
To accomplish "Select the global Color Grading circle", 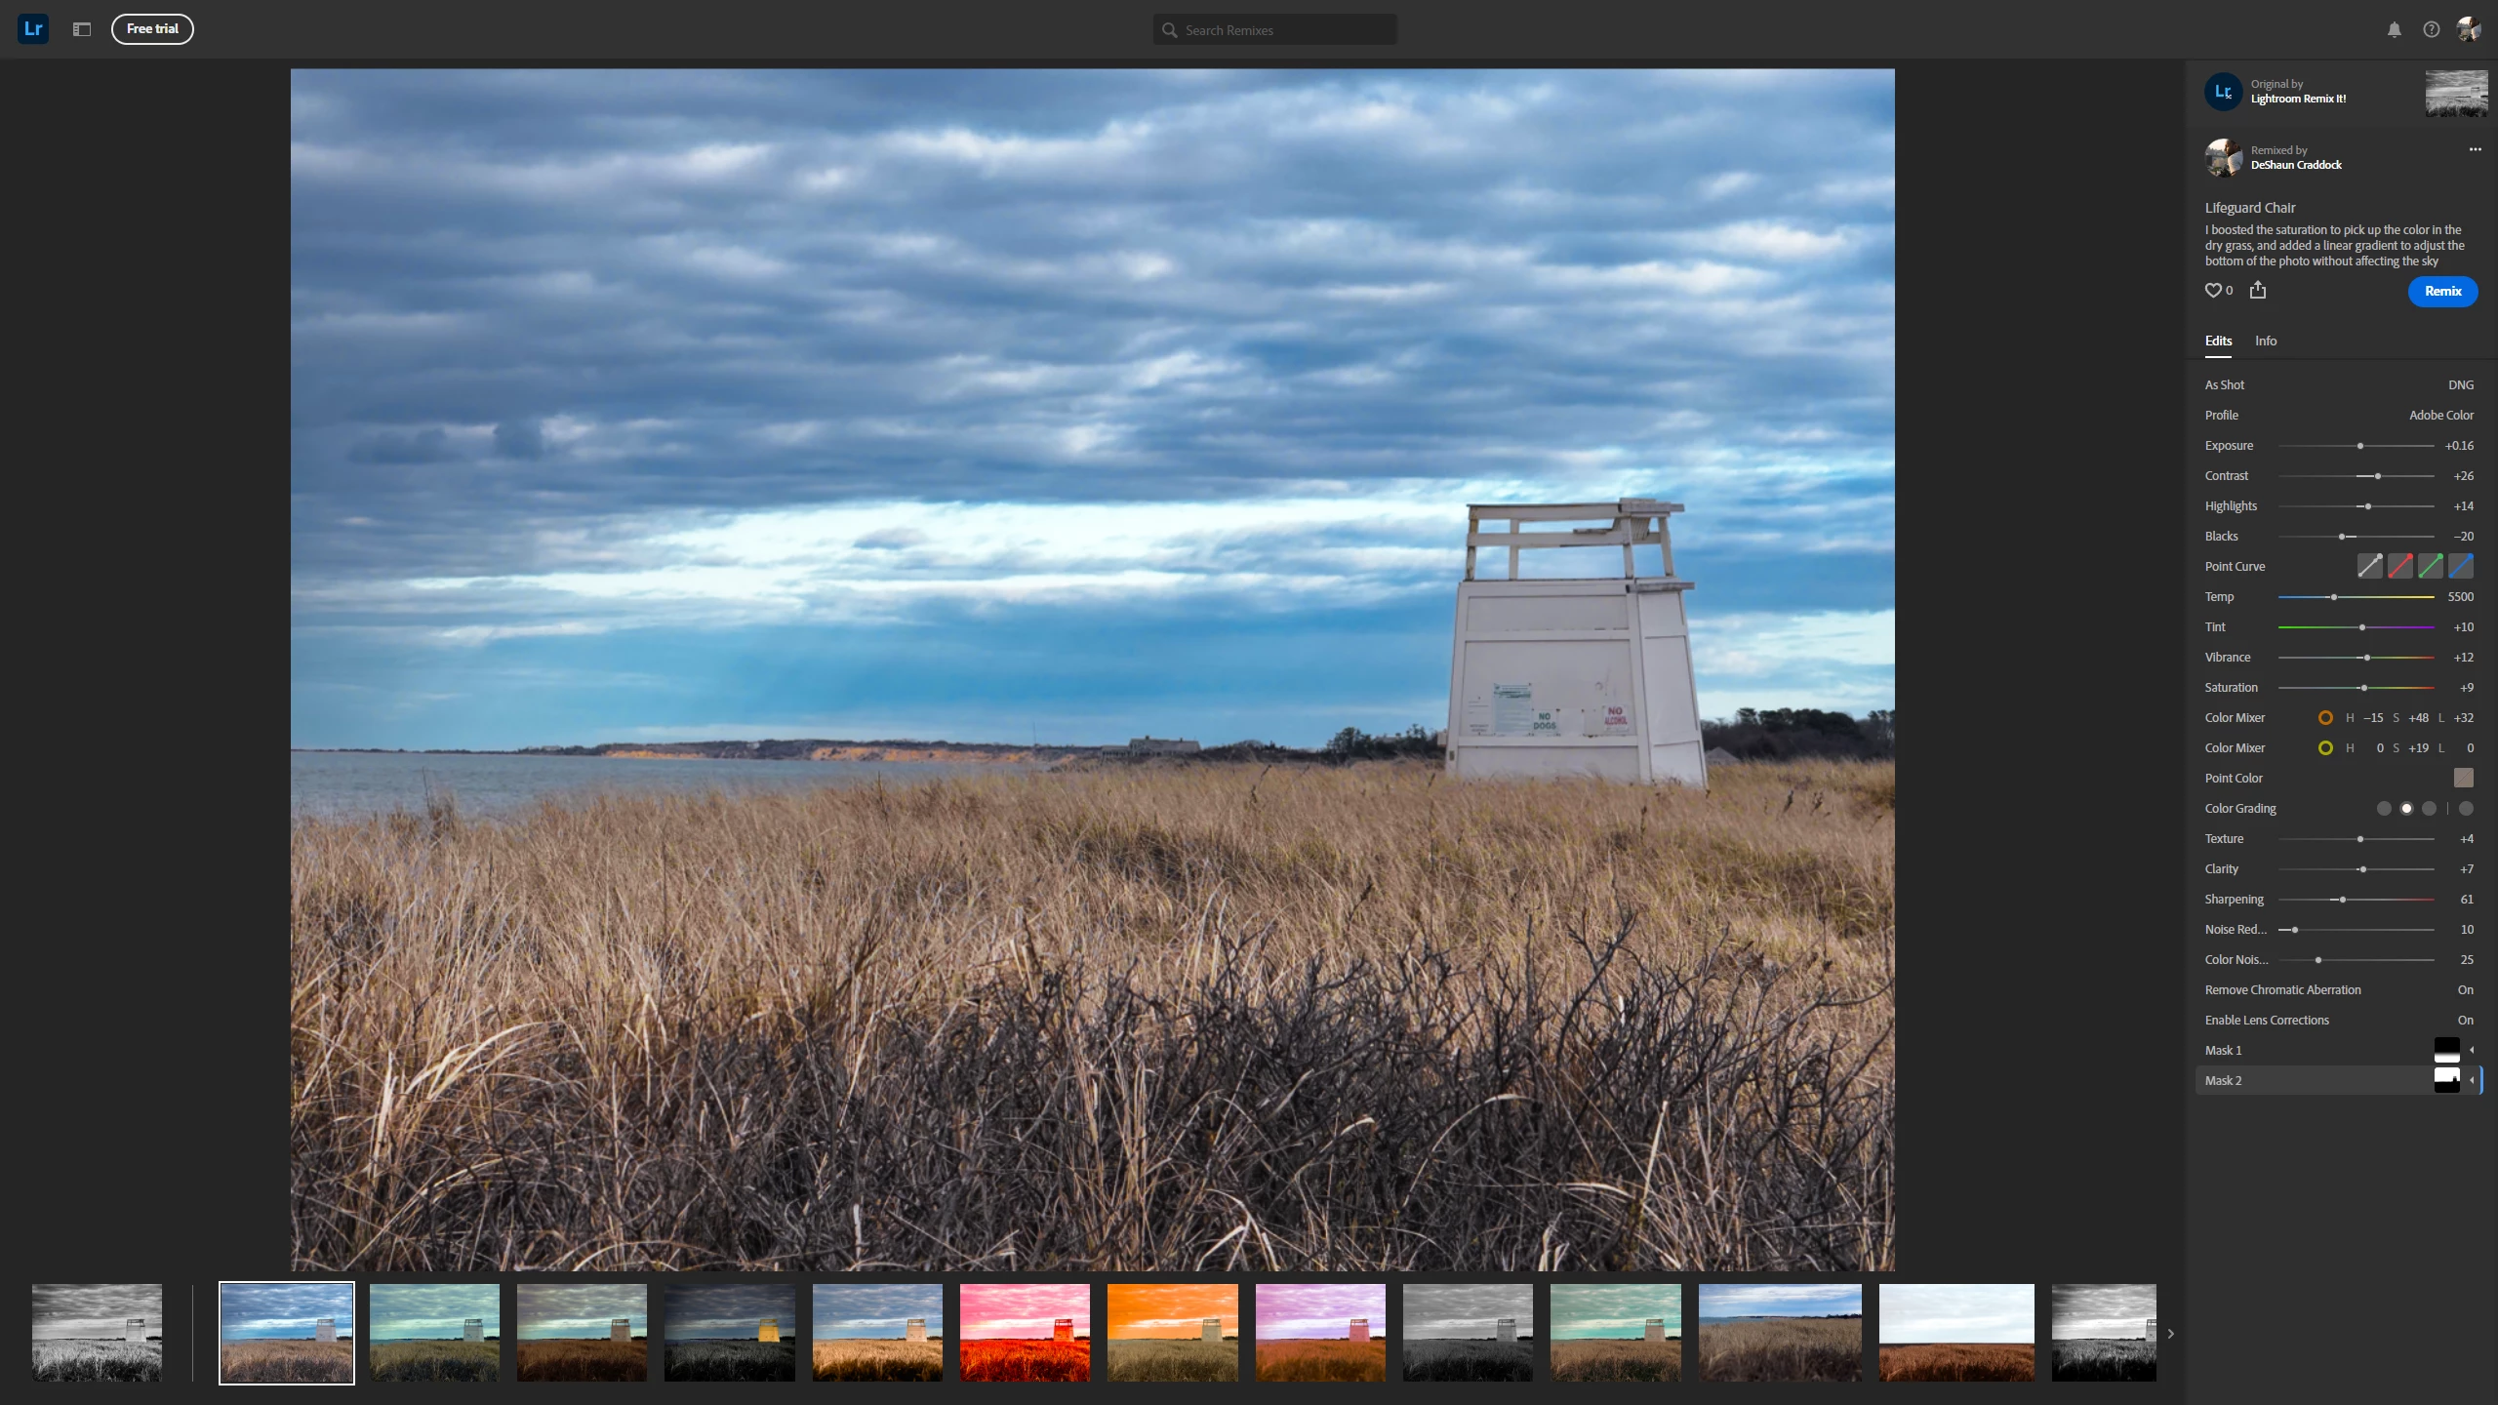I will [2466, 808].
